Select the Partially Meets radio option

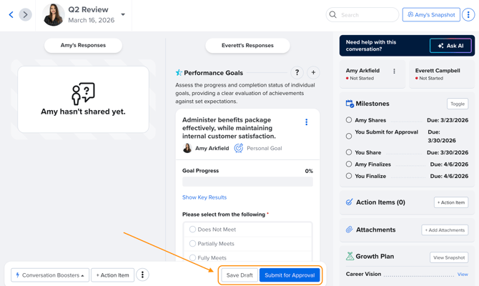tap(192, 244)
